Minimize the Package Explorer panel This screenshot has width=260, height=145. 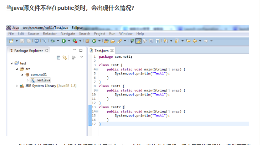[74, 50]
